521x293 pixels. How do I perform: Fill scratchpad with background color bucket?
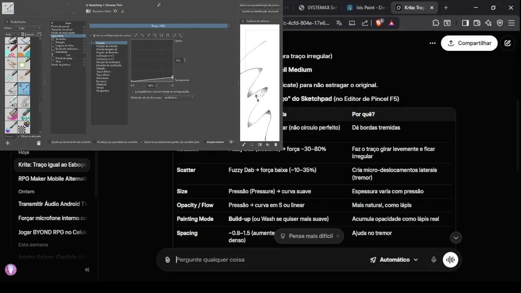(267, 144)
